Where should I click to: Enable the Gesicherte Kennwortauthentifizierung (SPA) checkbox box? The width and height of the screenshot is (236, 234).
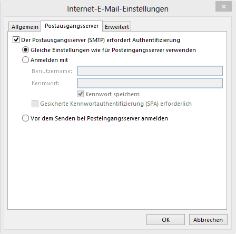(35, 104)
